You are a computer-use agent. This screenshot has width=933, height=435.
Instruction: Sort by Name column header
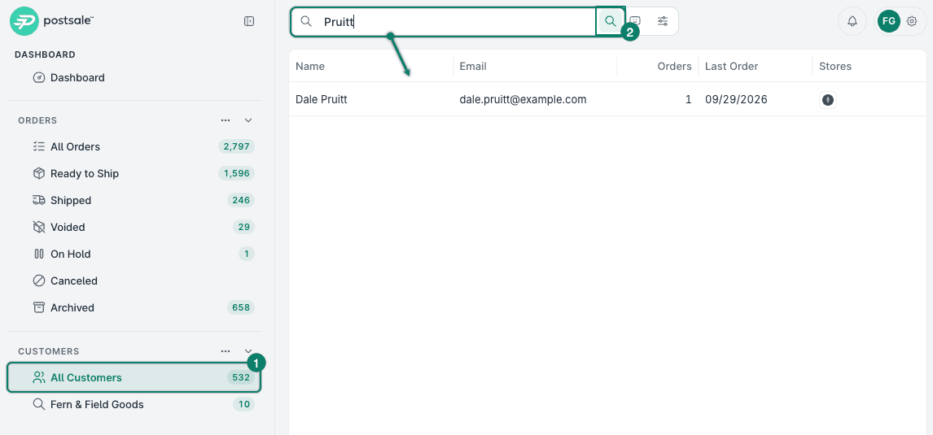click(310, 67)
